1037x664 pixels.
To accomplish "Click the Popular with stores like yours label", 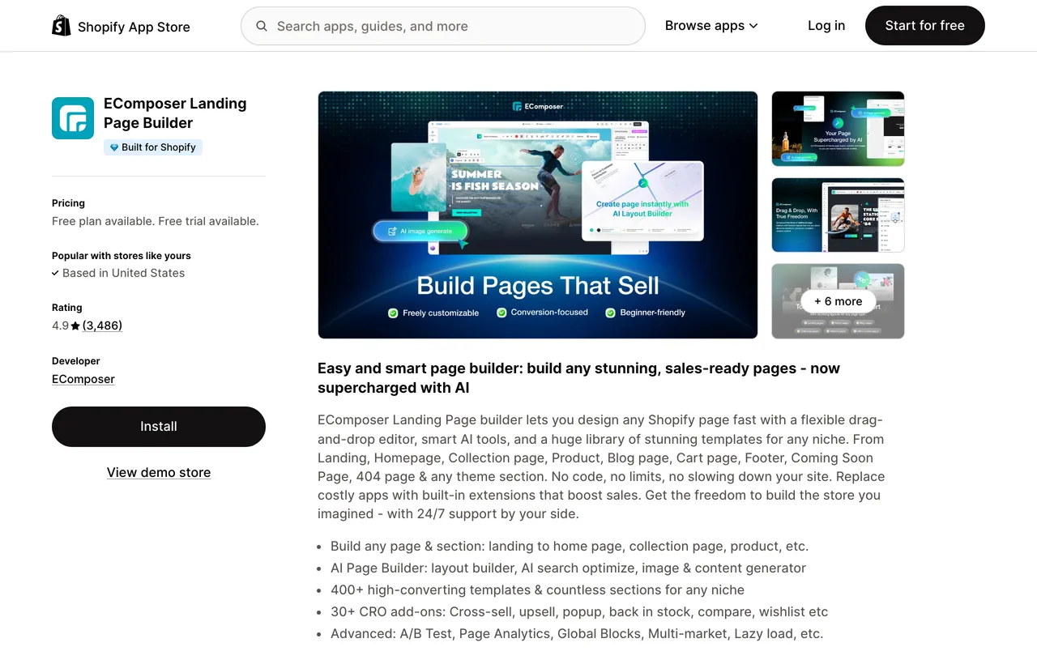I will click(x=122, y=256).
